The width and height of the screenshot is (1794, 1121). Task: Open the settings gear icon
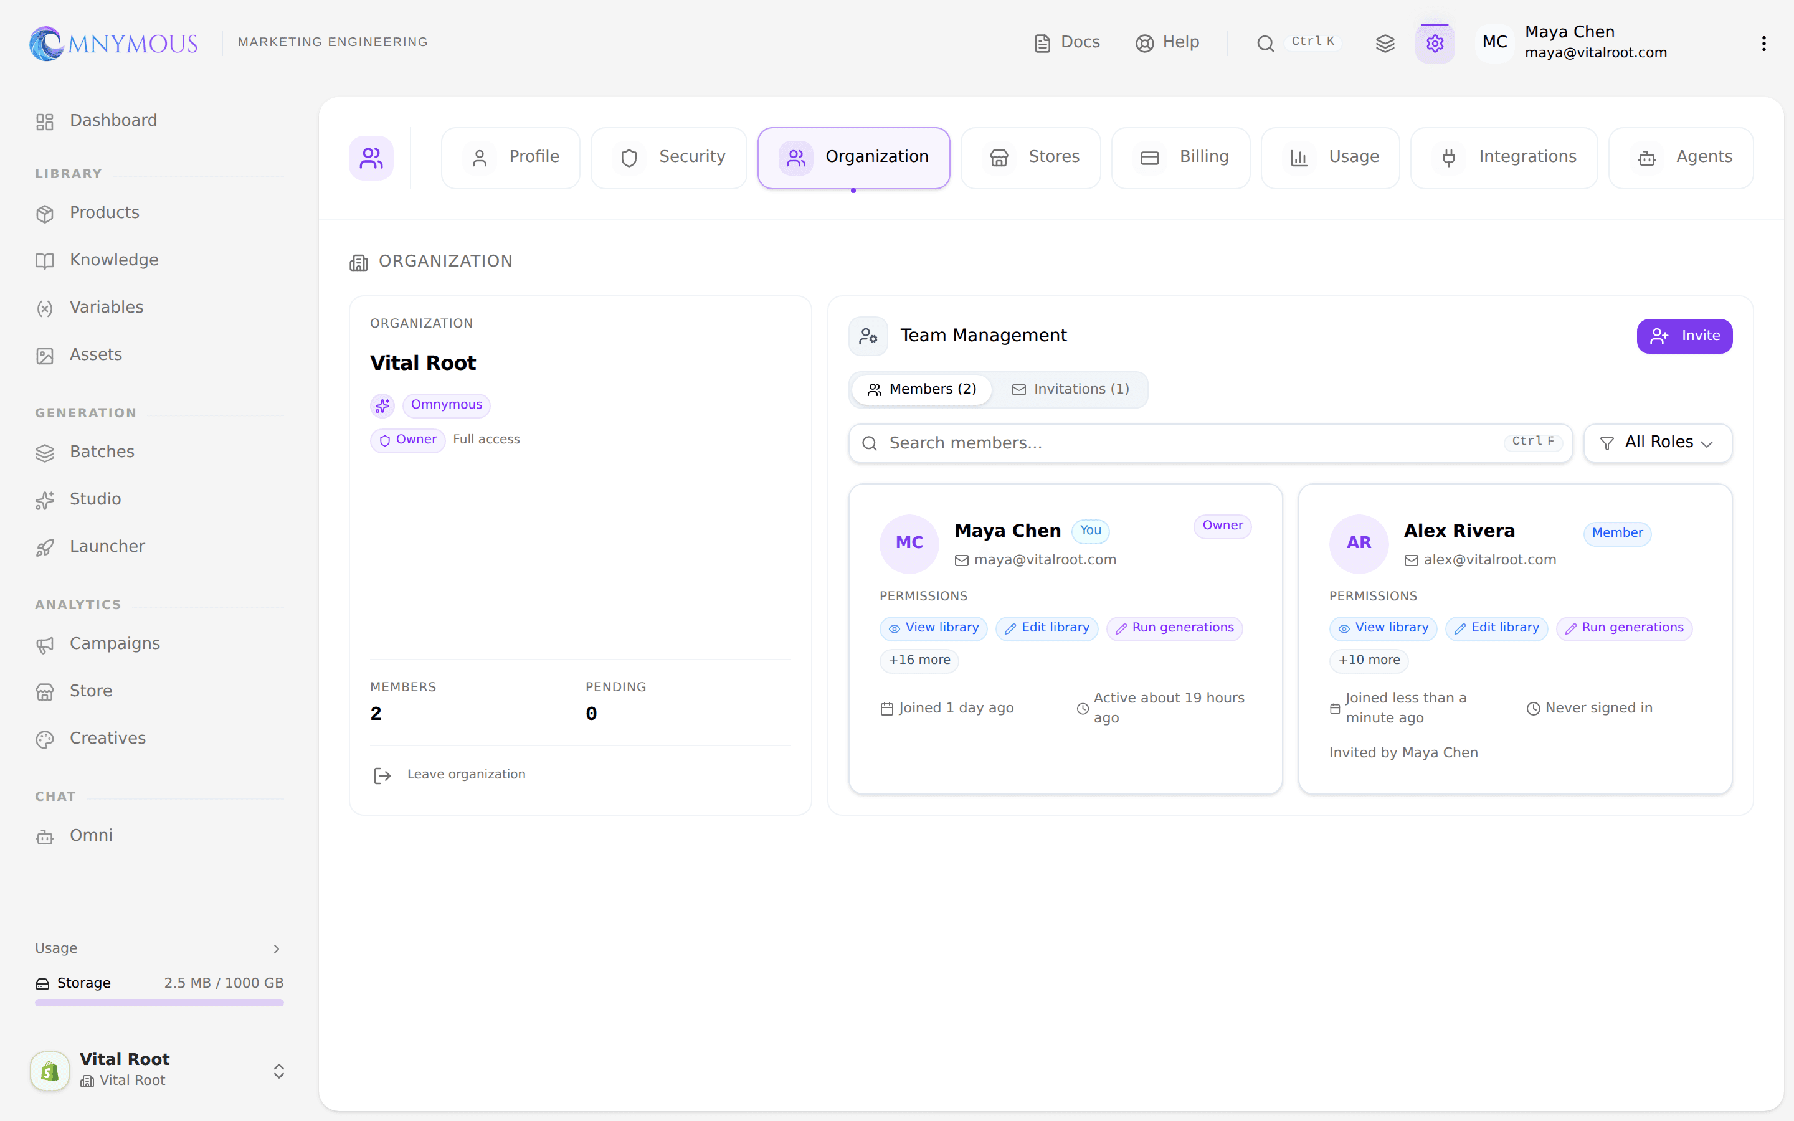[1435, 43]
